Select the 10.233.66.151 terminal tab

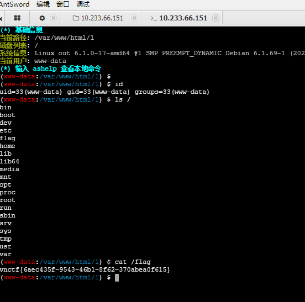coord(182,18)
